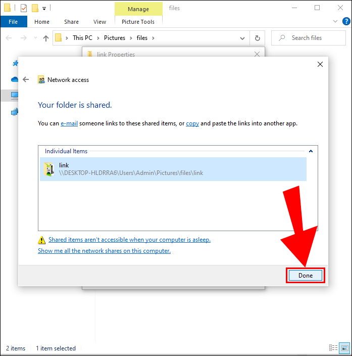Expand chevron after files breadcrumb
This screenshot has height=356, width=352.
[153, 38]
